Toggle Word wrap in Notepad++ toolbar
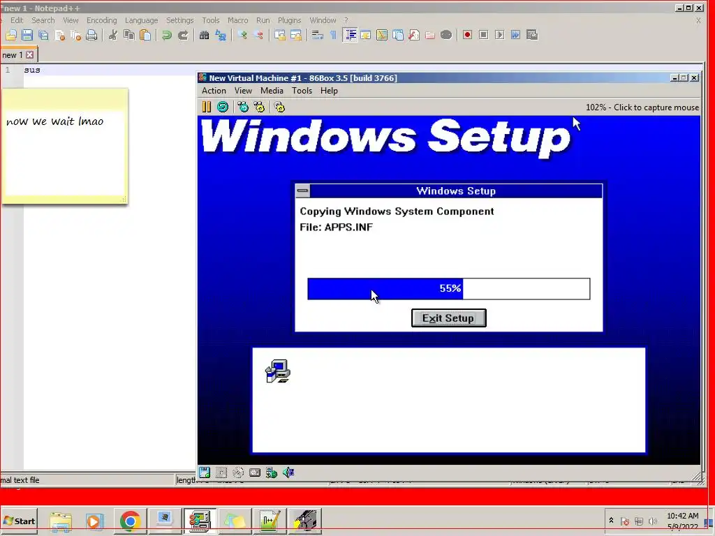The width and height of the screenshot is (715, 536). [x=318, y=35]
